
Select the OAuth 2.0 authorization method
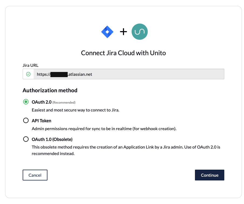[x=26, y=102]
